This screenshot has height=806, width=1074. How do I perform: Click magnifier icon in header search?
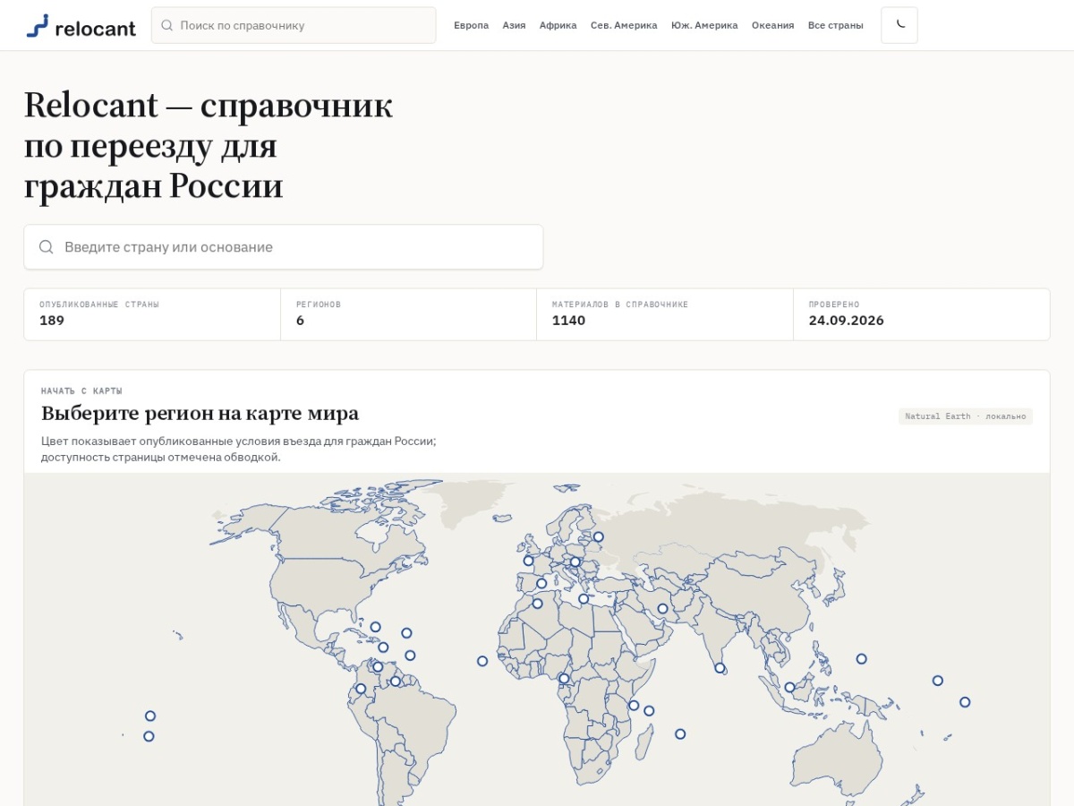[166, 25]
